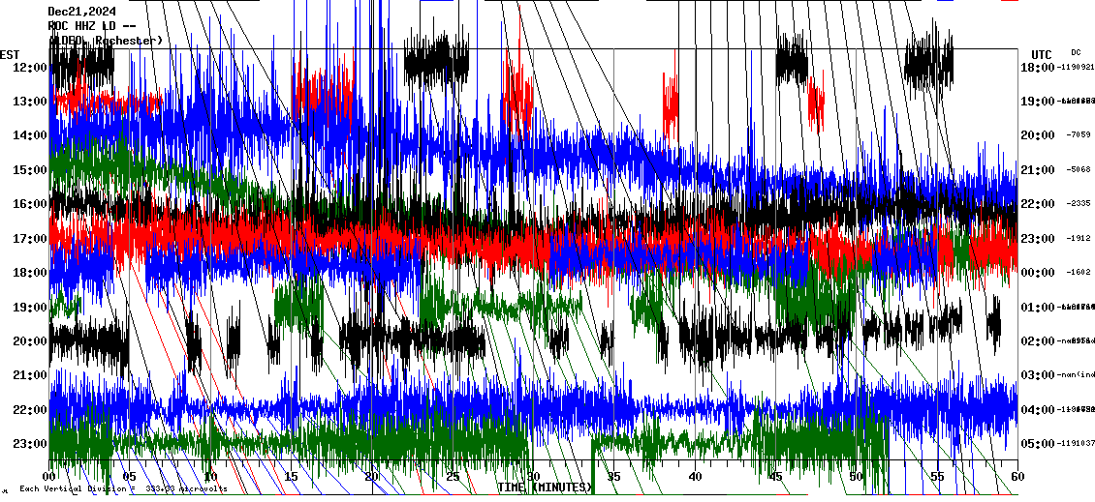The width and height of the screenshot is (1095, 502).
Task: Click the 60 minute tick label
Action: tap(1017, 477)
